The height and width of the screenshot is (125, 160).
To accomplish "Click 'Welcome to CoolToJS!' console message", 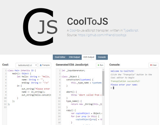I will point(123,71).
